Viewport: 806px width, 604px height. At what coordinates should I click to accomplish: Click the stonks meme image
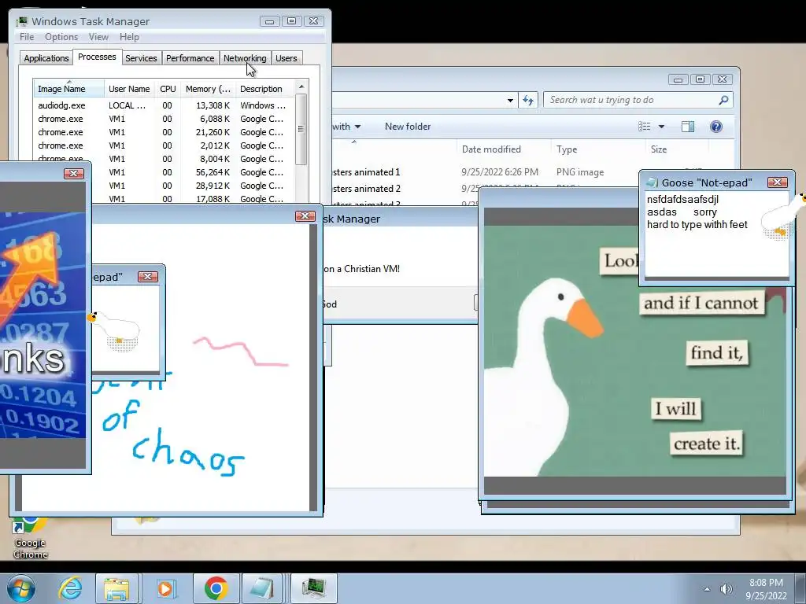tap(43, 325)
